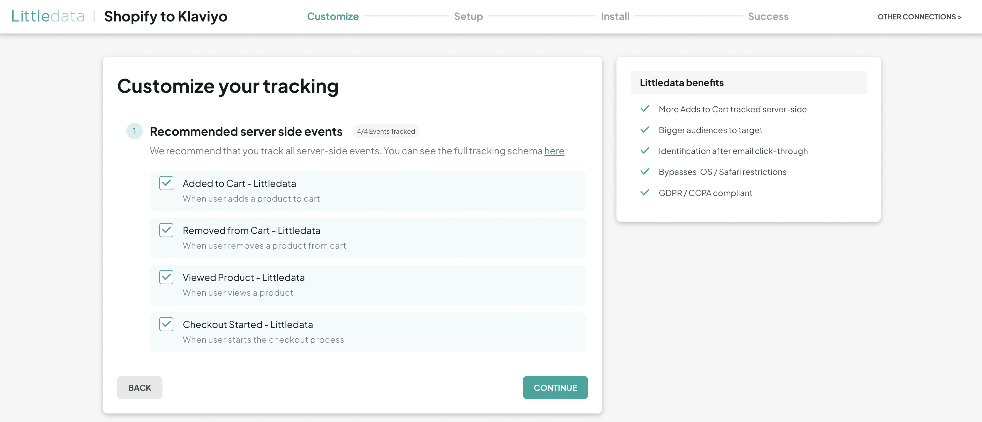Select the Customize step tab
The height and width of the screenshot is (422, 982).
click(x=333, y=16)
